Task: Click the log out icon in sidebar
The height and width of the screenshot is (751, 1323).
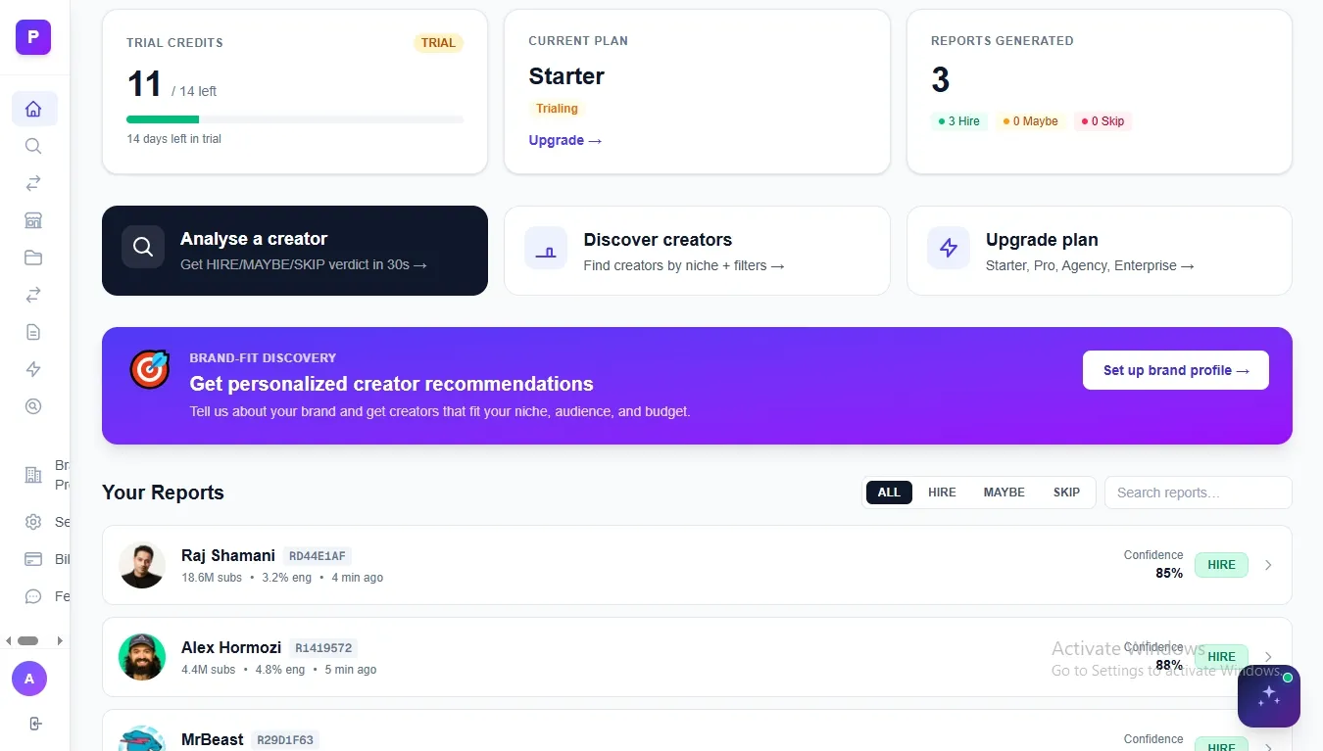Action: click(35, 724)
